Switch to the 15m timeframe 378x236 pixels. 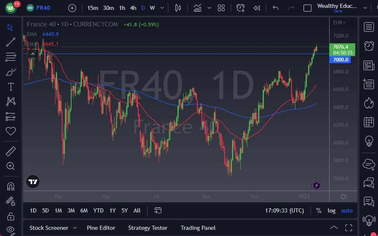click(x=93, y=8)
